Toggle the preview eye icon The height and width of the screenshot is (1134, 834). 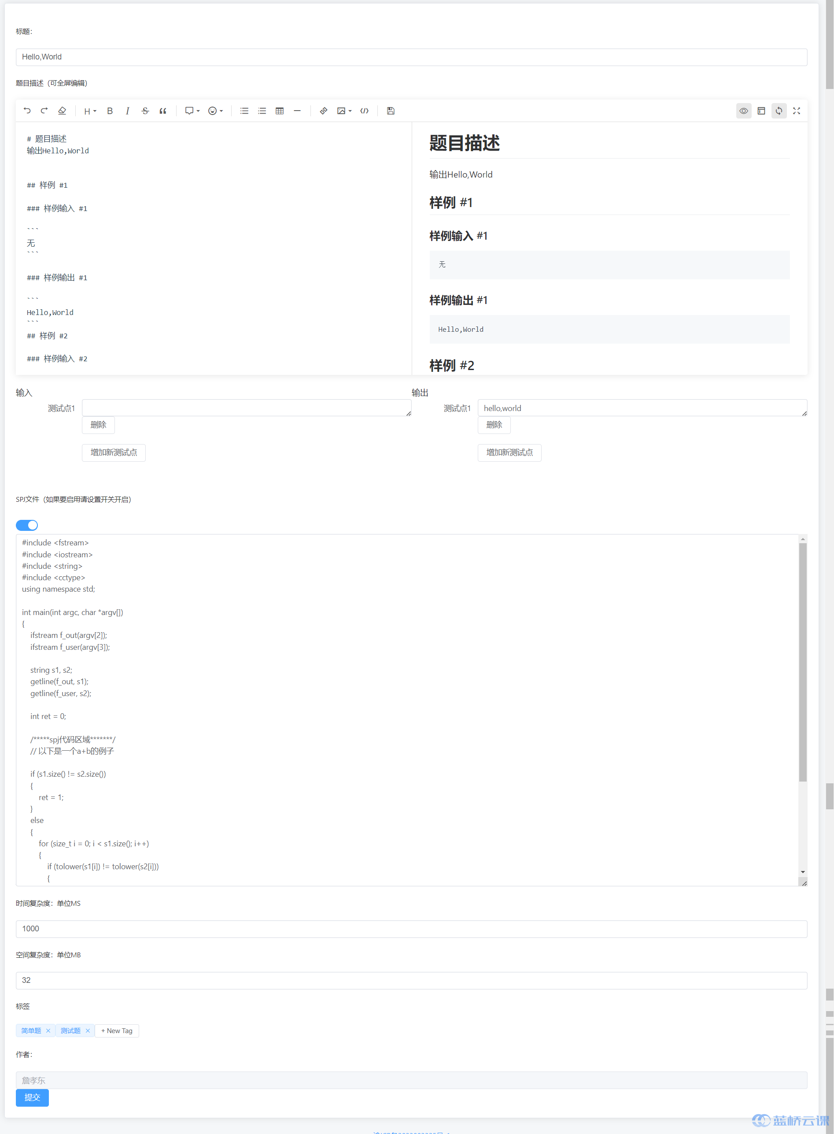point(743,111)
